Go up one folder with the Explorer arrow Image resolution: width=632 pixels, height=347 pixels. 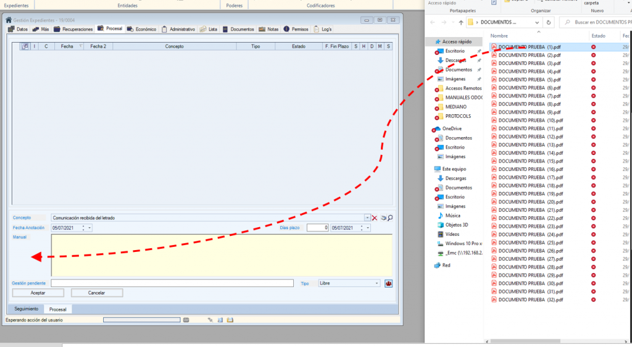point(460,22)
